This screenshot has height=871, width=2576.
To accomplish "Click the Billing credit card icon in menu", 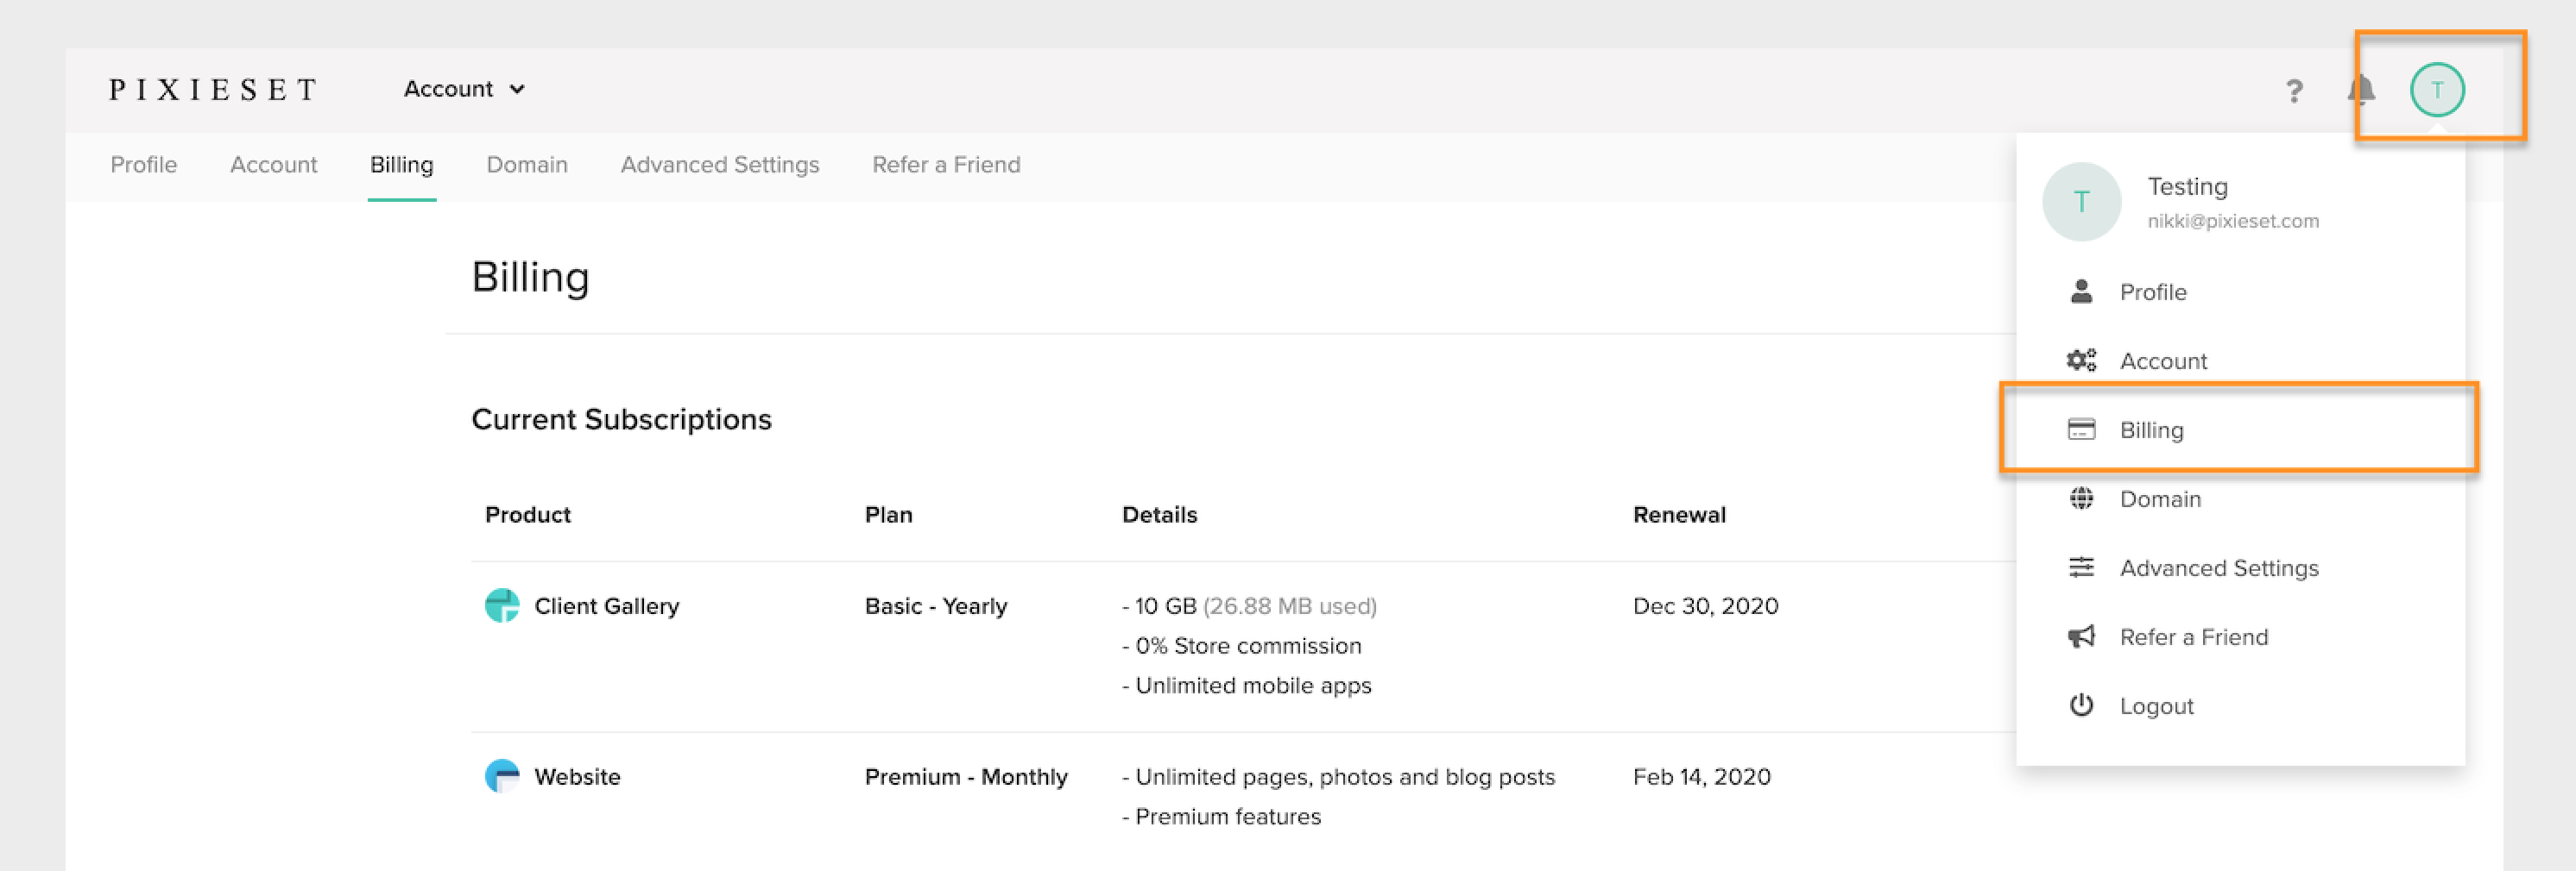I will 2081,429.
